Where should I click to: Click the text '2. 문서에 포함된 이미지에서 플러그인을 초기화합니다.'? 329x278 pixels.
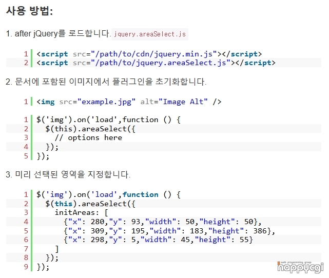click(x=106, y=82)
